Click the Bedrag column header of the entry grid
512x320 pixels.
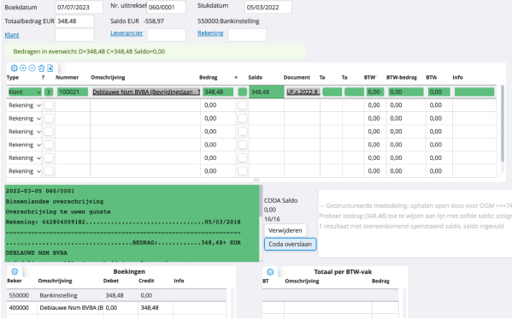pos(209,78)
